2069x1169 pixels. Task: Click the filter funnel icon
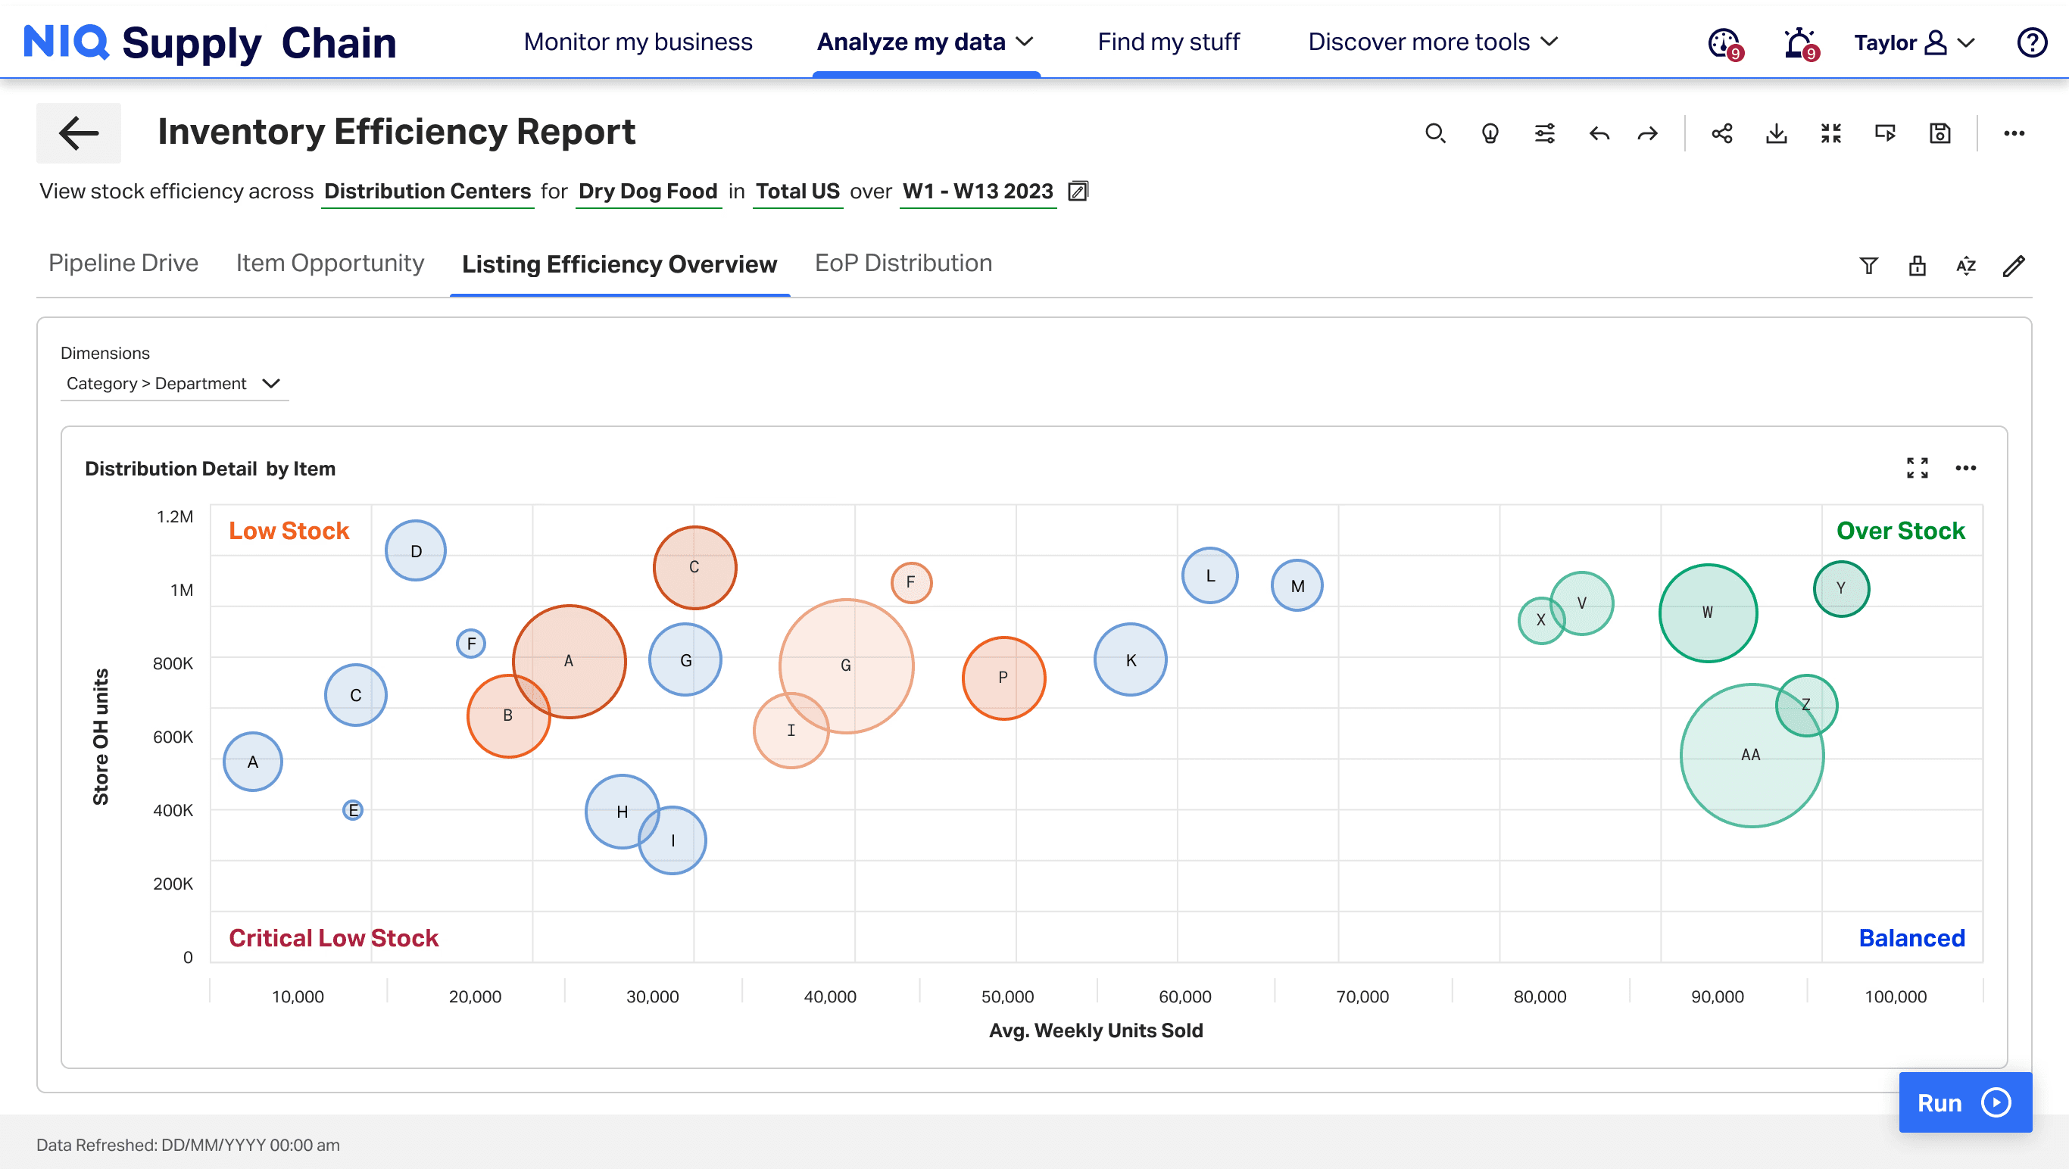[x=1868, y=266]
